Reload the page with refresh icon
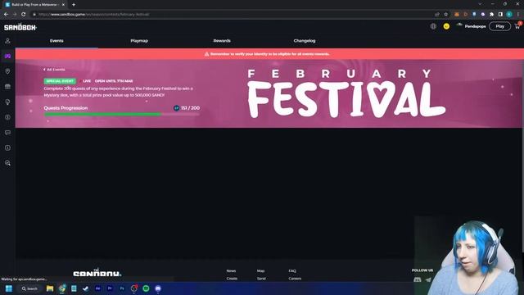Viewport: 524px width, 295px height. point(24,15)
